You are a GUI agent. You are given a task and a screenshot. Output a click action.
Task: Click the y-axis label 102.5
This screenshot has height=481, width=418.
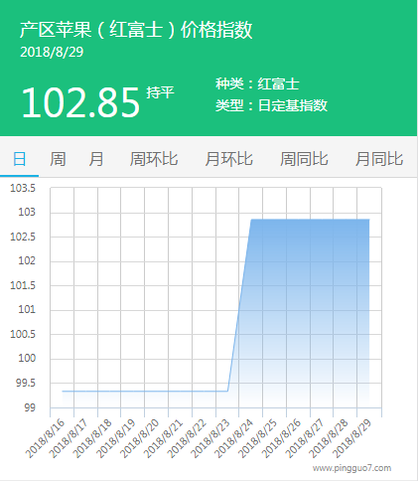pyautogui.click(x=23, y=237)
